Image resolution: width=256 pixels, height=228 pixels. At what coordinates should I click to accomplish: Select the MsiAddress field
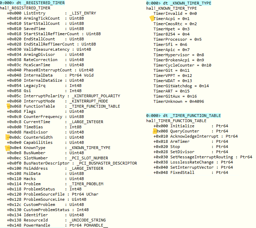click(x=55, y=168)
